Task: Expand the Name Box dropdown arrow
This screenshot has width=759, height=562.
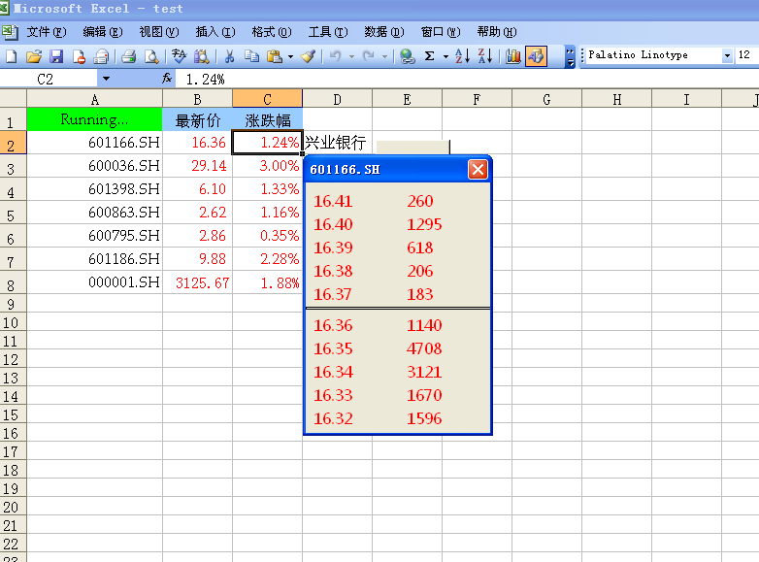Action: [x=106, y=79]
